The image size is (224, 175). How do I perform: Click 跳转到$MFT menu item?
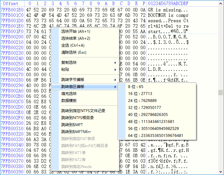[71, 125]
